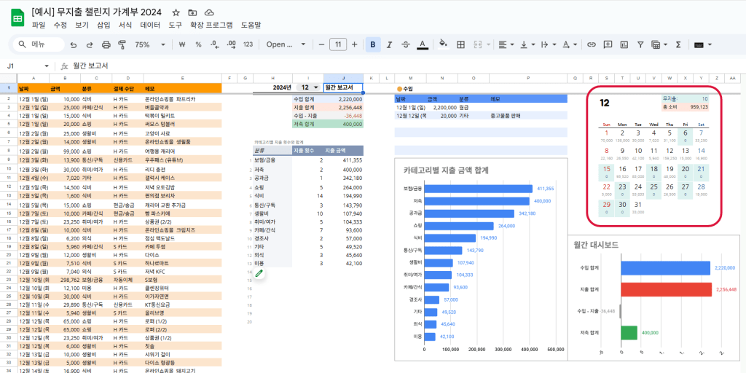
Task: Click the functions sigma icon
Action: 678,44
